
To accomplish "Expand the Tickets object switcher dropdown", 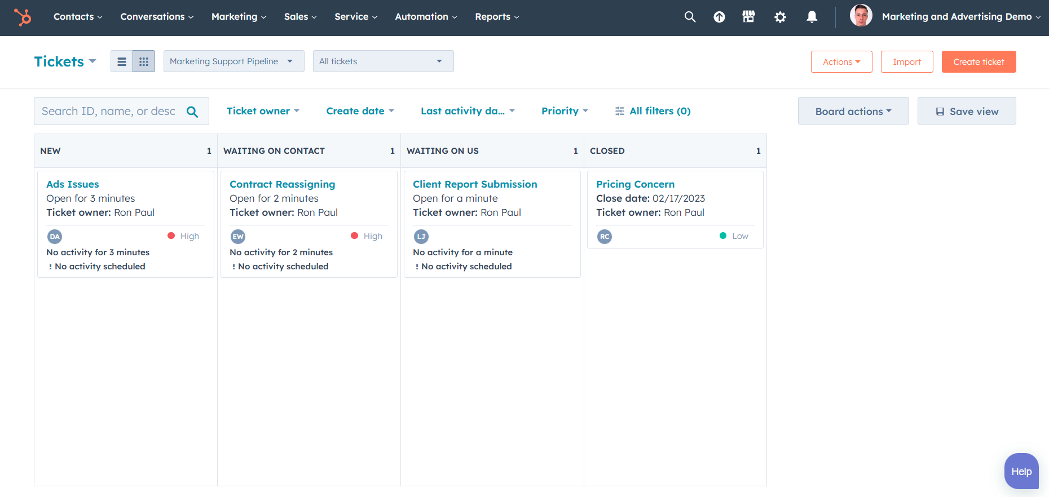I will [x=65, y=61].
